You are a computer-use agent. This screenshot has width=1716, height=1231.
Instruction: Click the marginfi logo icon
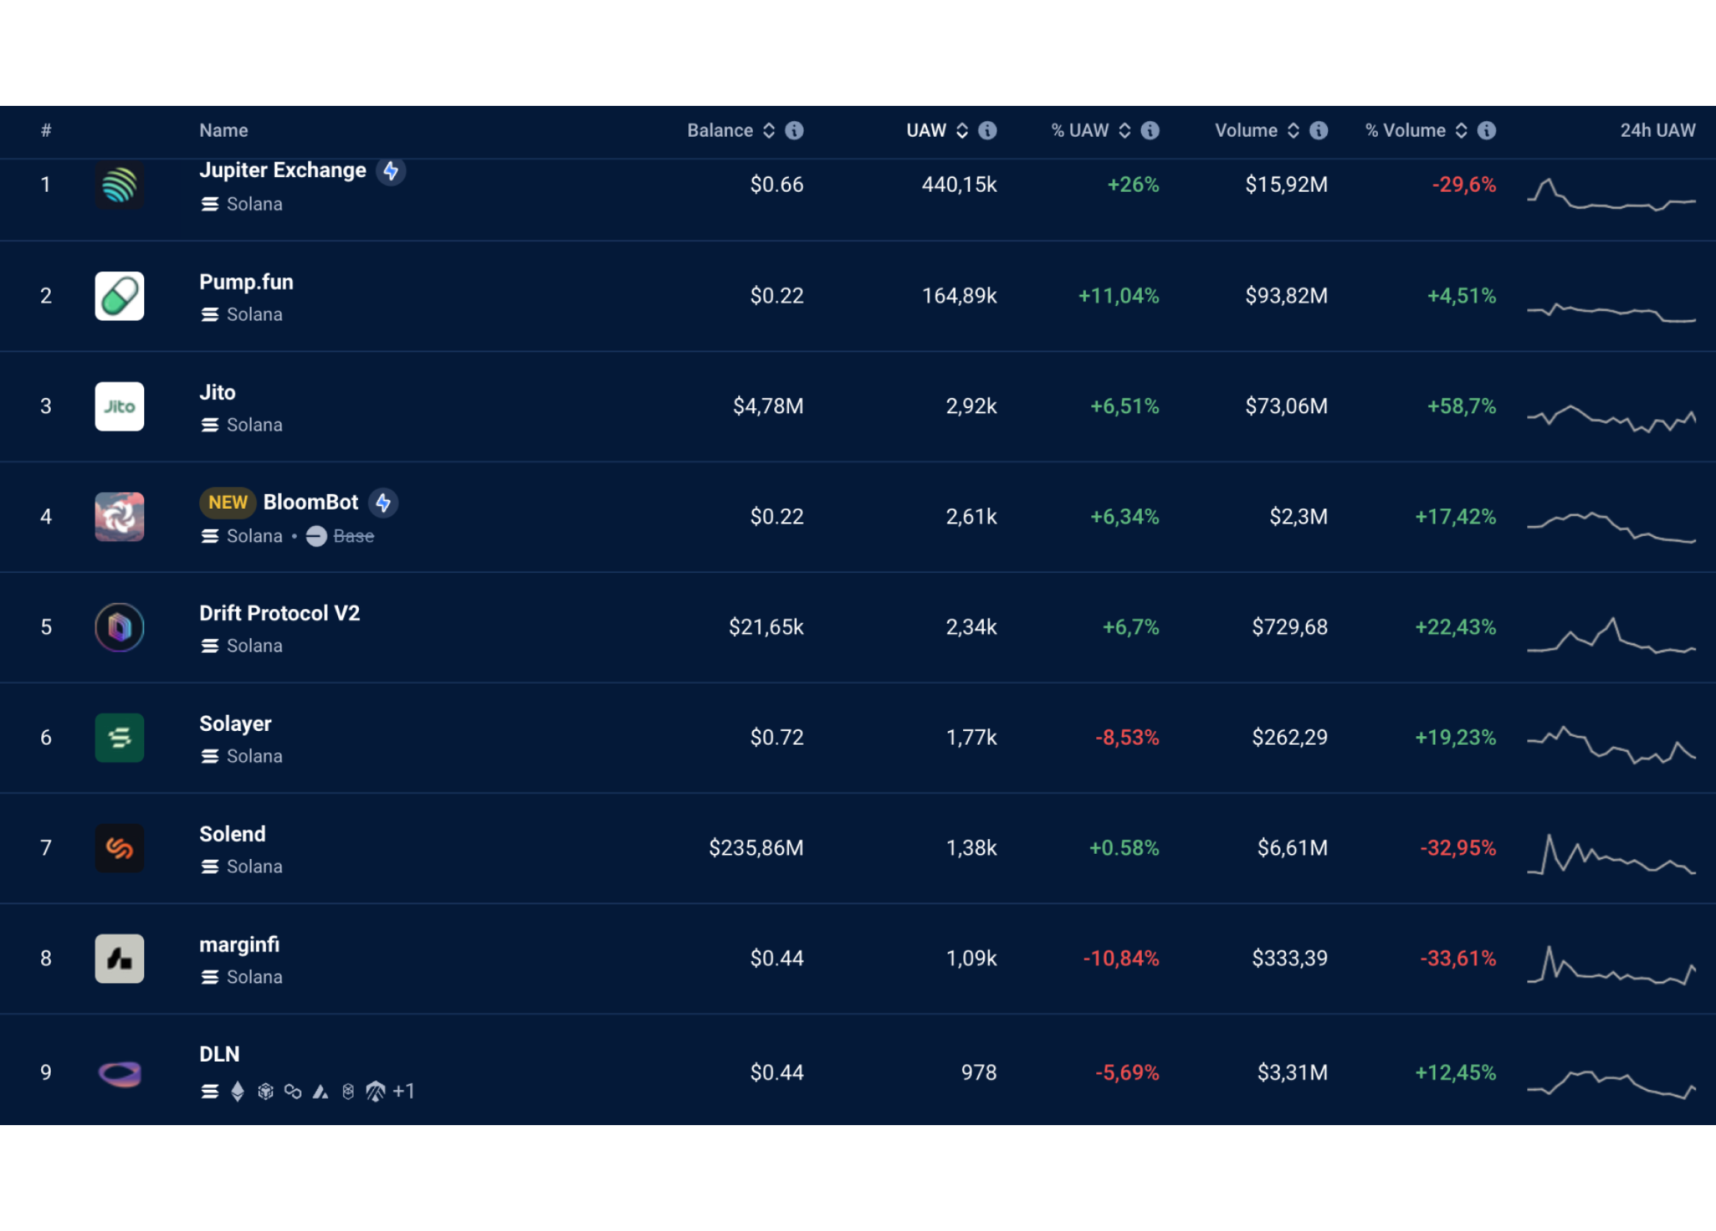(120, 959)
